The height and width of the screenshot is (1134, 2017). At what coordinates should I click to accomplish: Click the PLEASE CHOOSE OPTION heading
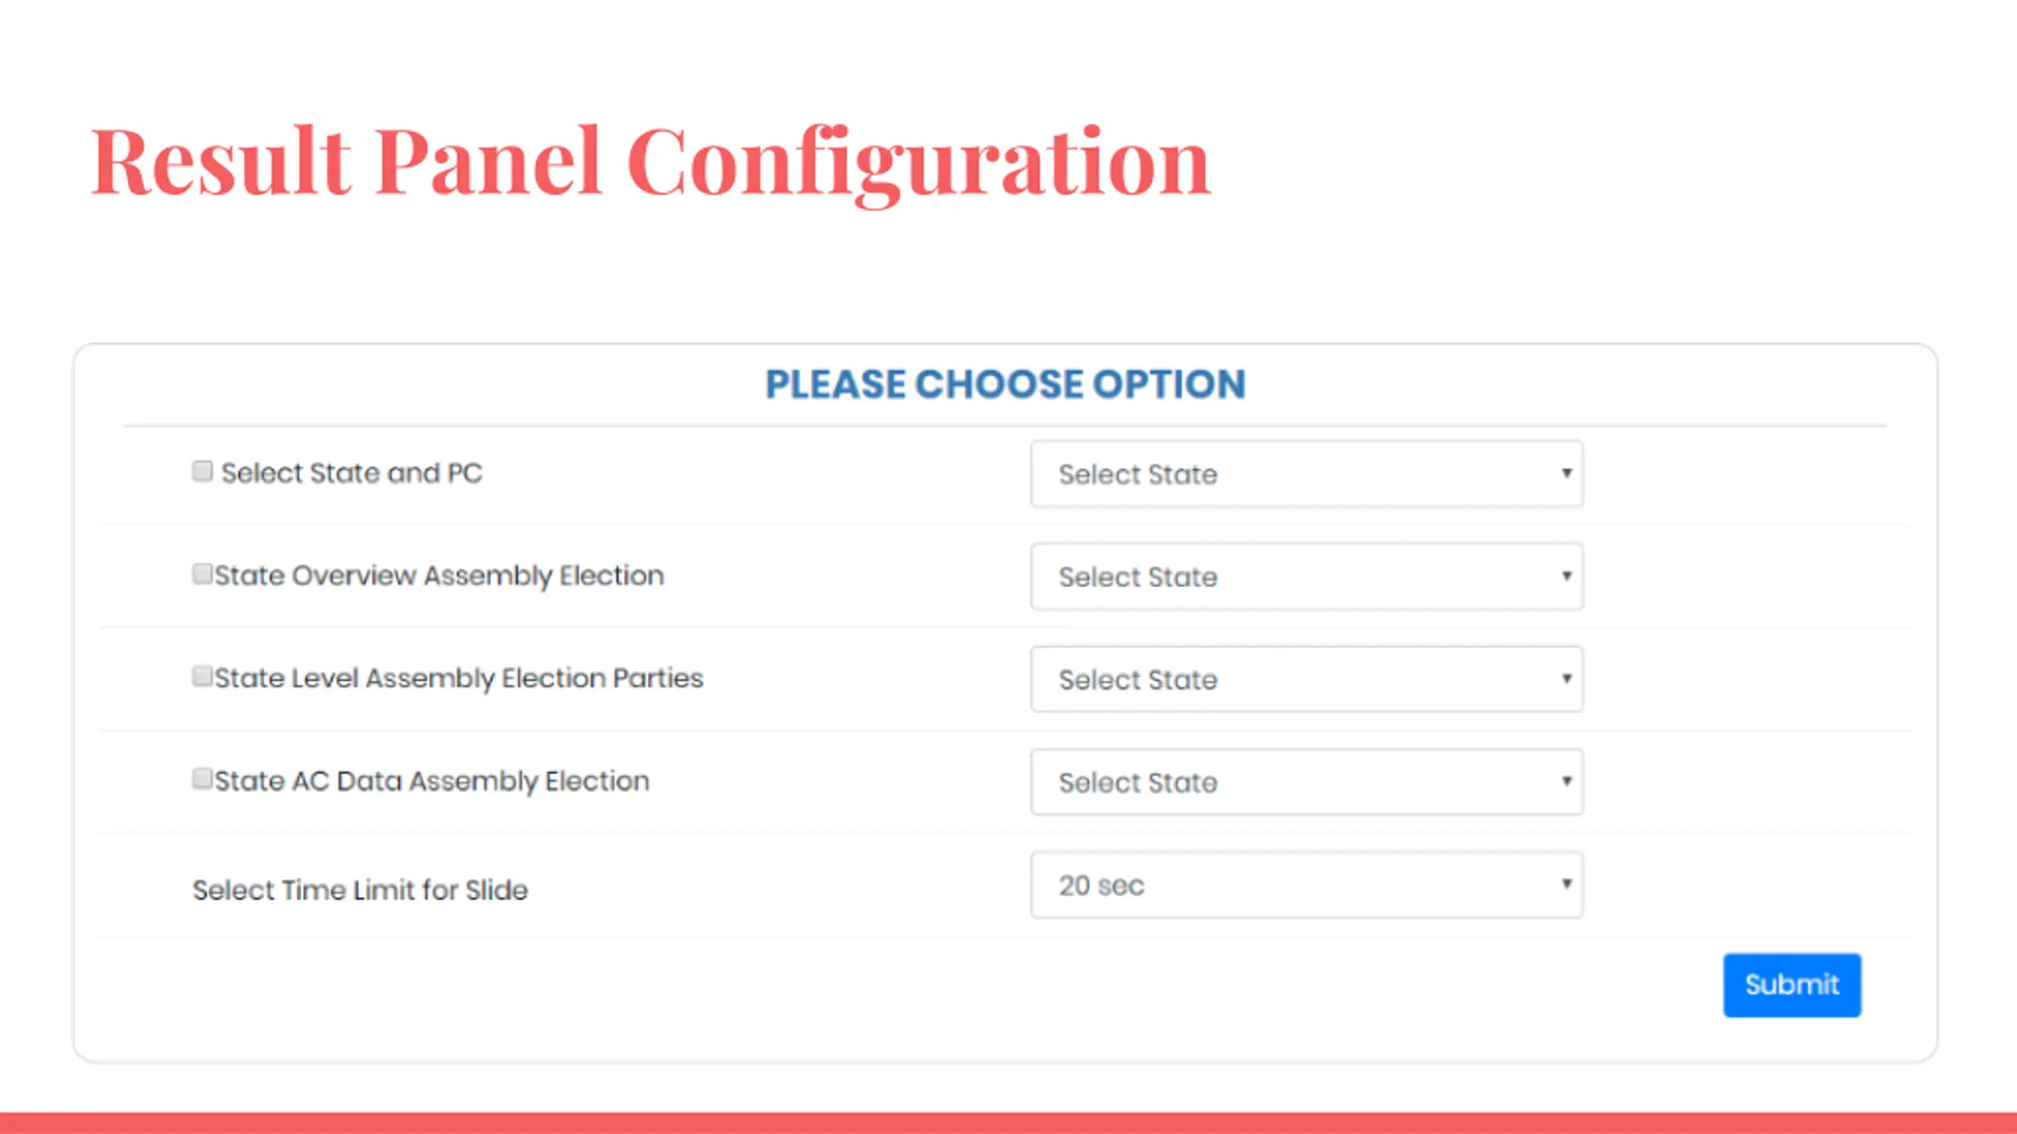coord(1005,384)
